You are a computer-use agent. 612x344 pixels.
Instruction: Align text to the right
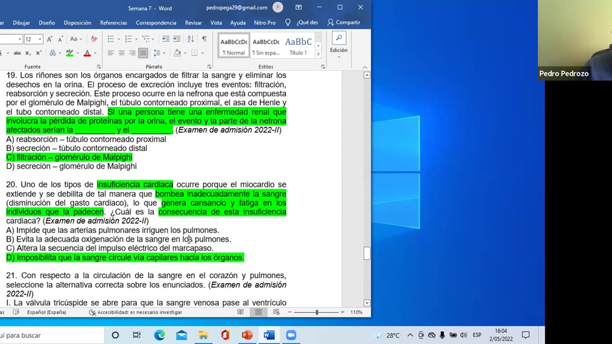click(132, 53)
